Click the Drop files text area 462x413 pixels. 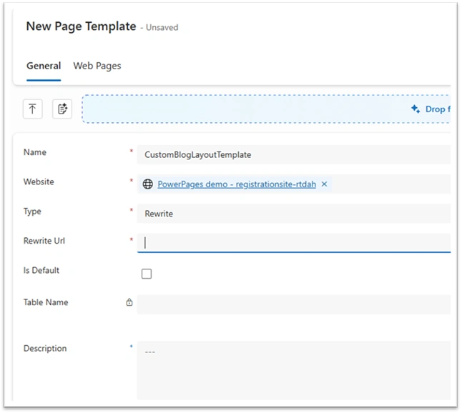438,109
